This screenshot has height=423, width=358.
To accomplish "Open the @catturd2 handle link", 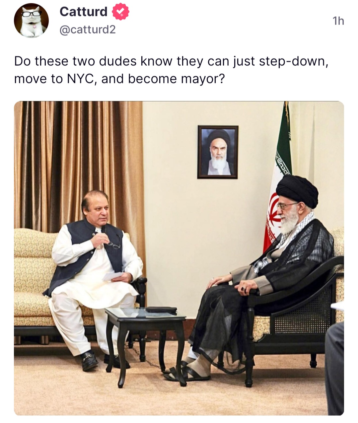I will (x=88, y=30).
